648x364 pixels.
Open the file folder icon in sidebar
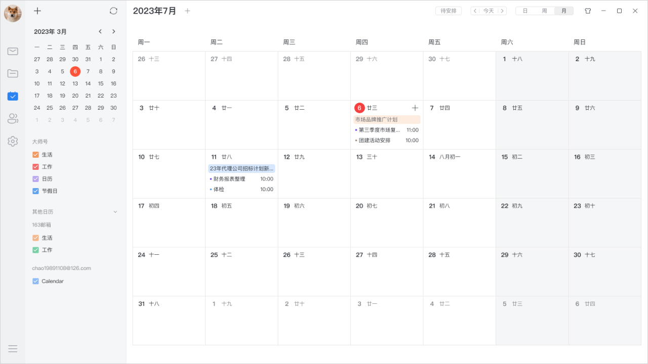13,73
